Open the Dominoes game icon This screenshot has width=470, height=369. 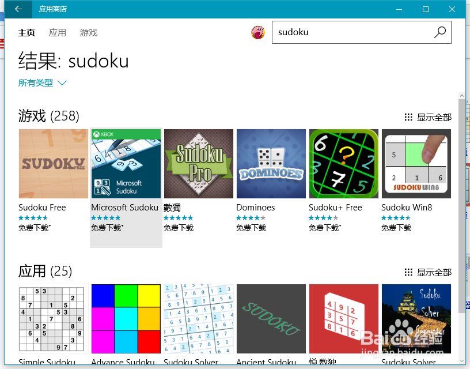click(x=271, y=164)
